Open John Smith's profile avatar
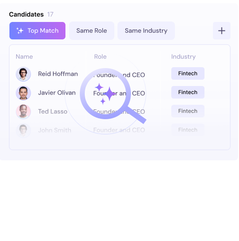The width and height of the screenshot is (239, 241). point(23,130)
